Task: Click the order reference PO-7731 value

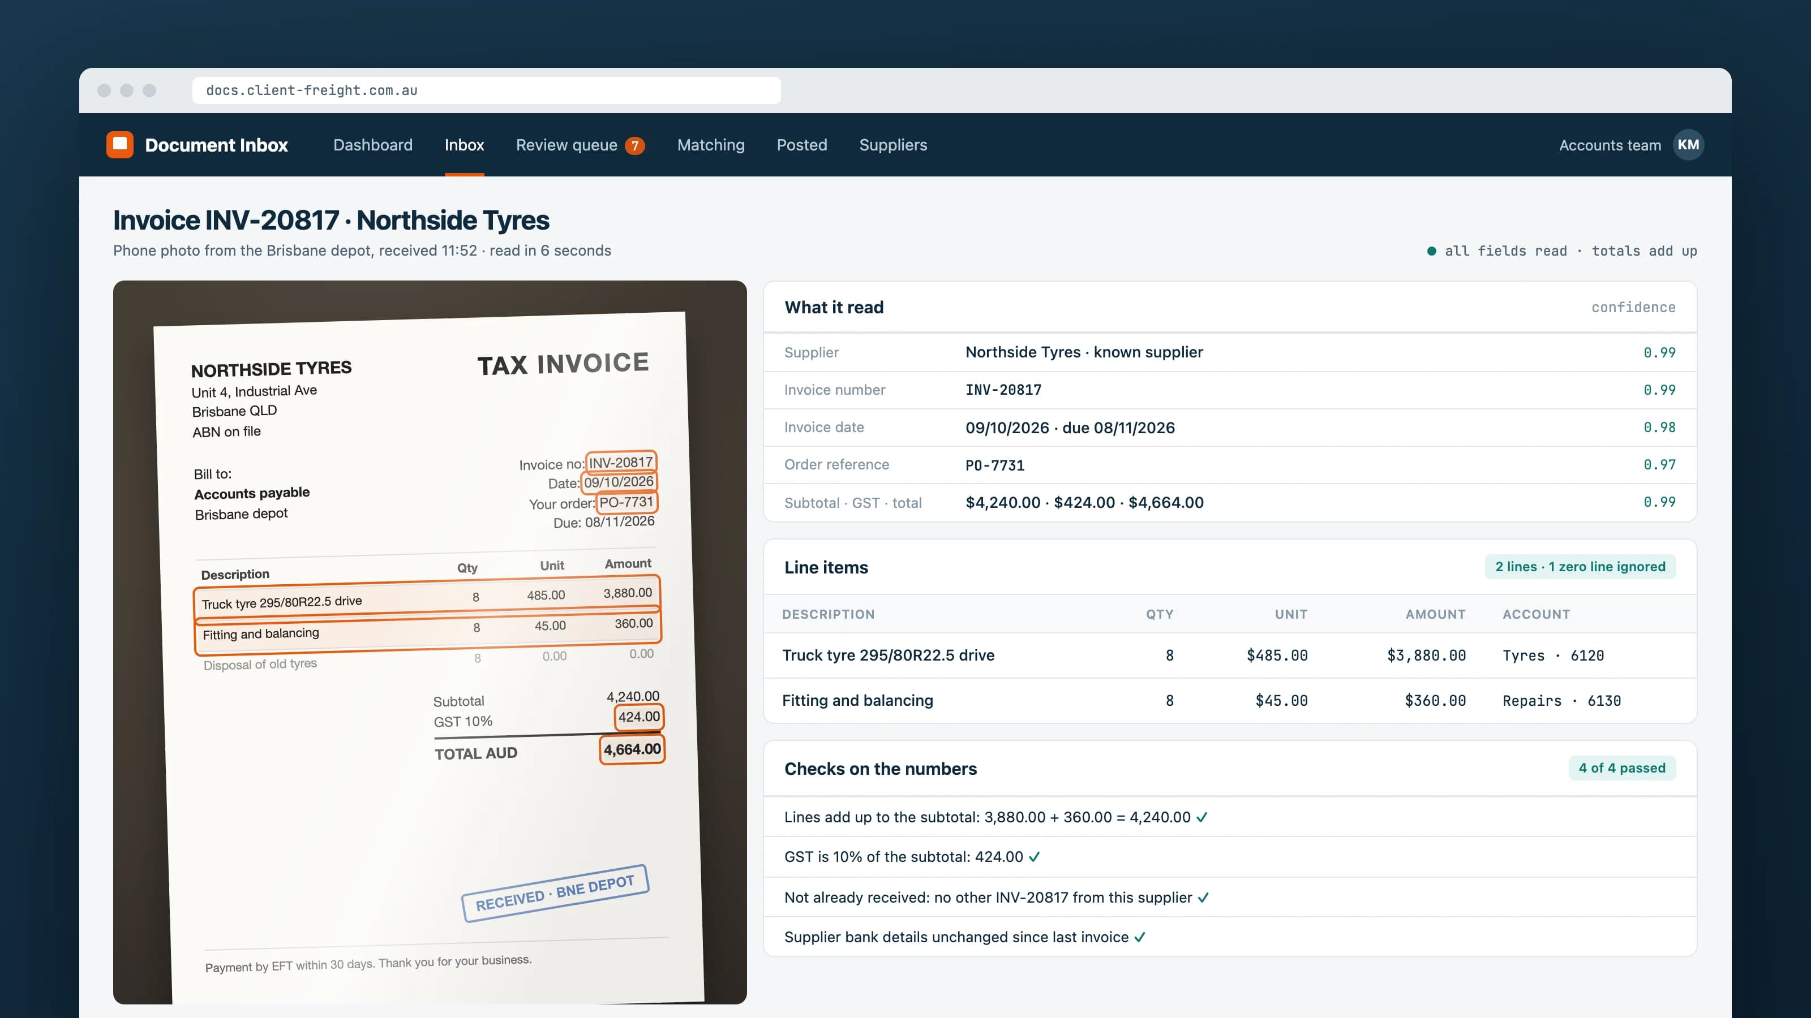Action: pos(995,465)
